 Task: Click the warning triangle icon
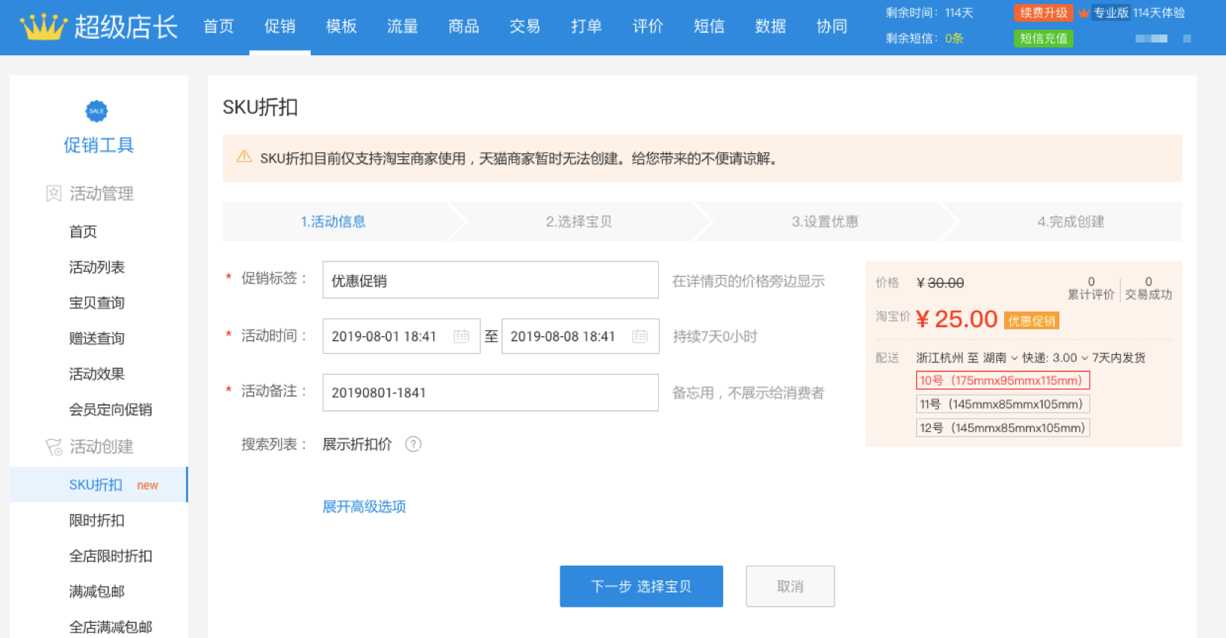pos(244,157)
